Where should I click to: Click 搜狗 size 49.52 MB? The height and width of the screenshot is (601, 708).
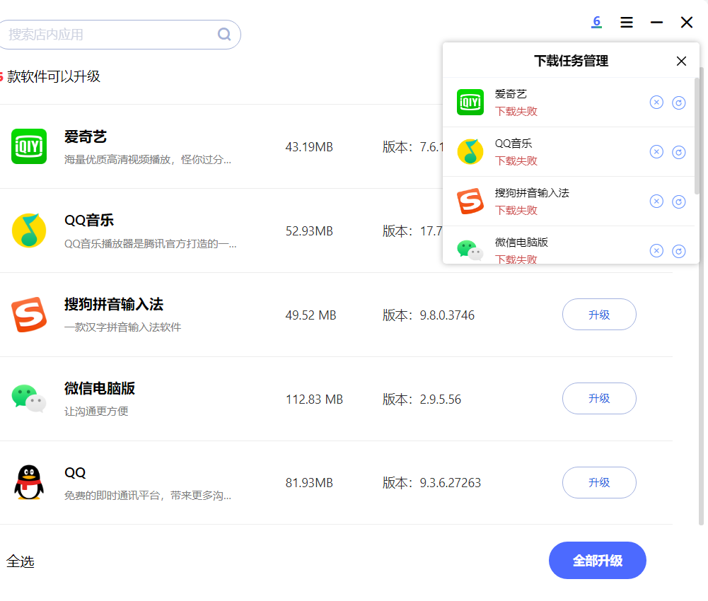[x=311, y=315]
